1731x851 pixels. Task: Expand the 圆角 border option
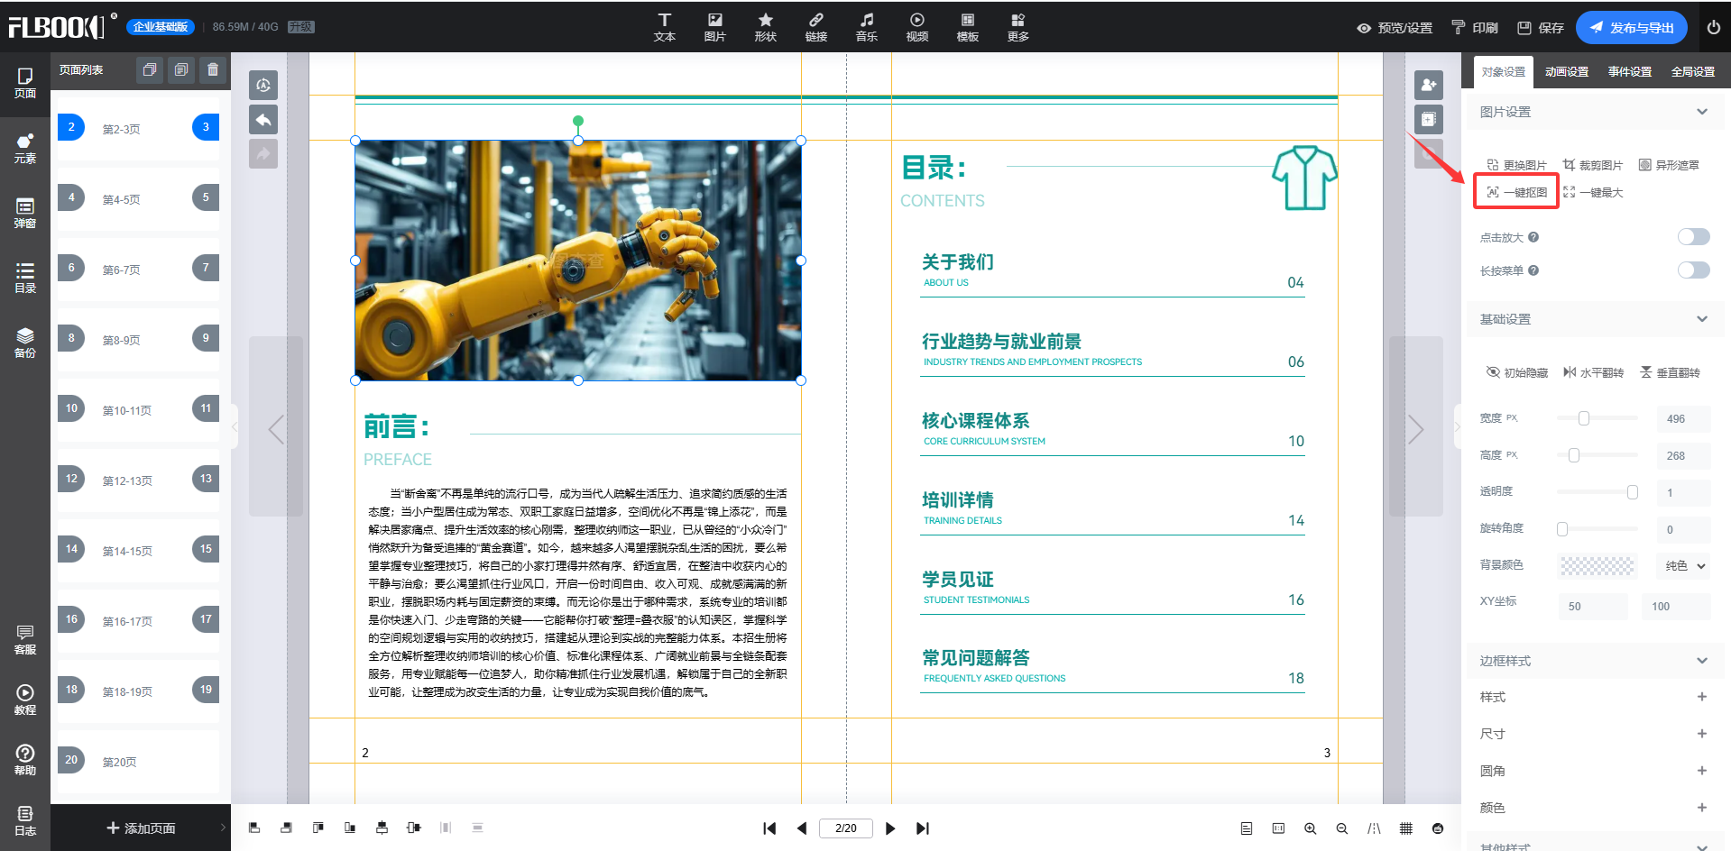(x=1701, y=771)
